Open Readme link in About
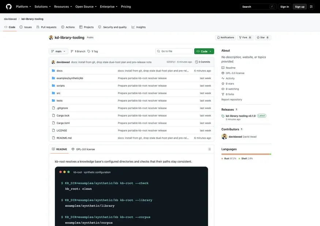 coord(228,68)
